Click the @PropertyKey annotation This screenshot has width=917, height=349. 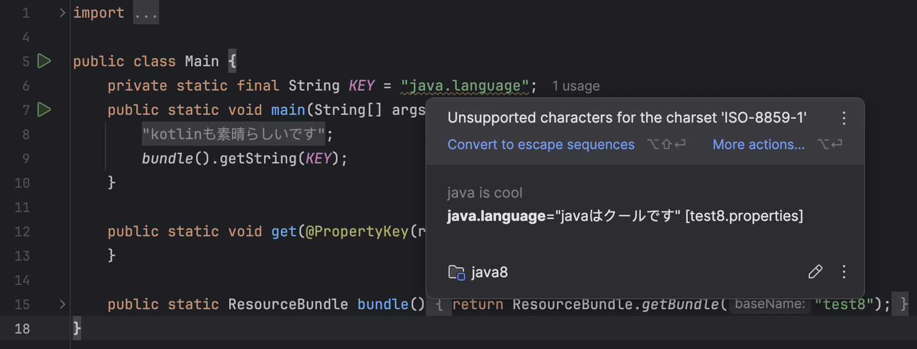[357, 231]
